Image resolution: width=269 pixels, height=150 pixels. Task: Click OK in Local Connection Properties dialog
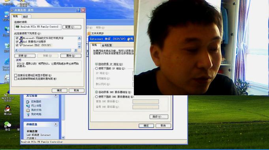pos(59,91)
